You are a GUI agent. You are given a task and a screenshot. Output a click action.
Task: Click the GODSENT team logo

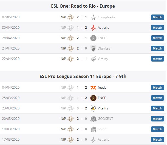93,119
